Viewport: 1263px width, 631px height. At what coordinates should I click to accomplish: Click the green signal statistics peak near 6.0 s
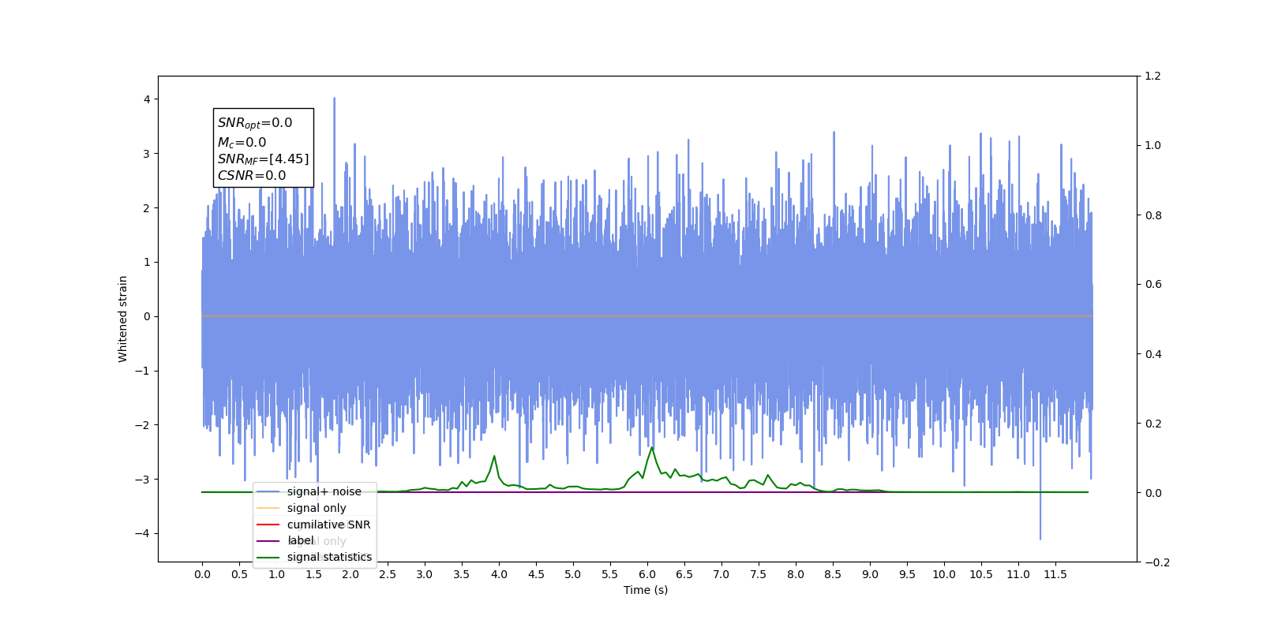(x=651, y=448)
